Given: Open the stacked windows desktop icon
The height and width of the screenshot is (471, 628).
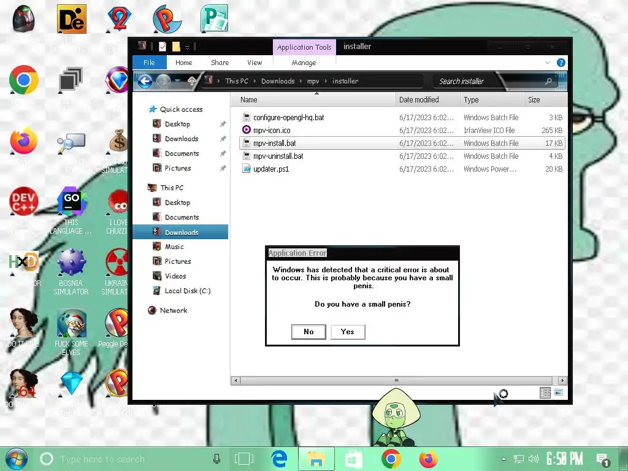Looking at the screenshot, I should (x=71, y=79).
